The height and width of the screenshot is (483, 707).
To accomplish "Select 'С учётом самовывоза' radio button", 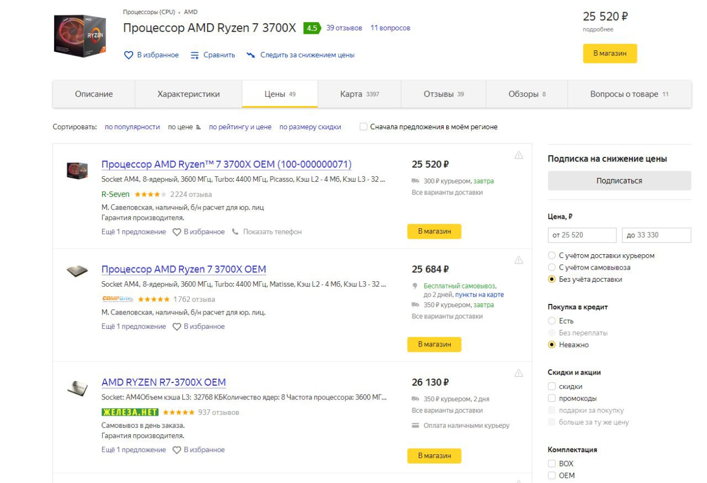I will pos(551,267).
